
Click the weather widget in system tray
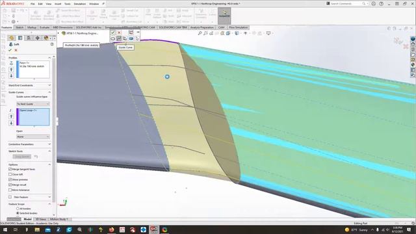click(x=357, y=229)
